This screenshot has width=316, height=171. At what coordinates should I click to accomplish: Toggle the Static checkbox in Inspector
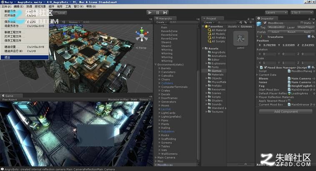click(301, 23)
